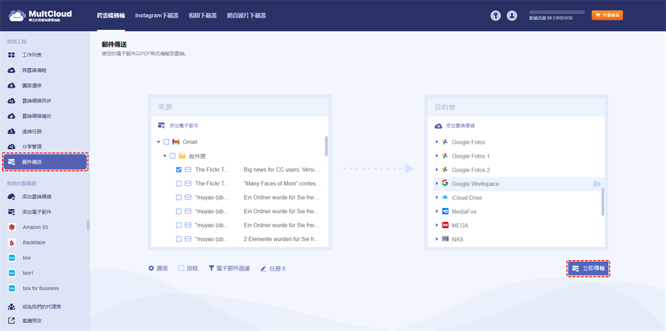Click the sidebar scrollbar handle
Screen dimensions: 666x331
(x=88, y=225)
